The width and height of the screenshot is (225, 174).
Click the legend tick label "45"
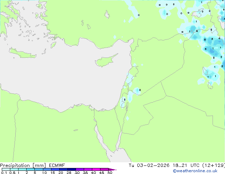(x=101, y=173)
